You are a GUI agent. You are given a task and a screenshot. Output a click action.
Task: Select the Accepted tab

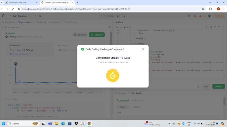click(24, 22)
